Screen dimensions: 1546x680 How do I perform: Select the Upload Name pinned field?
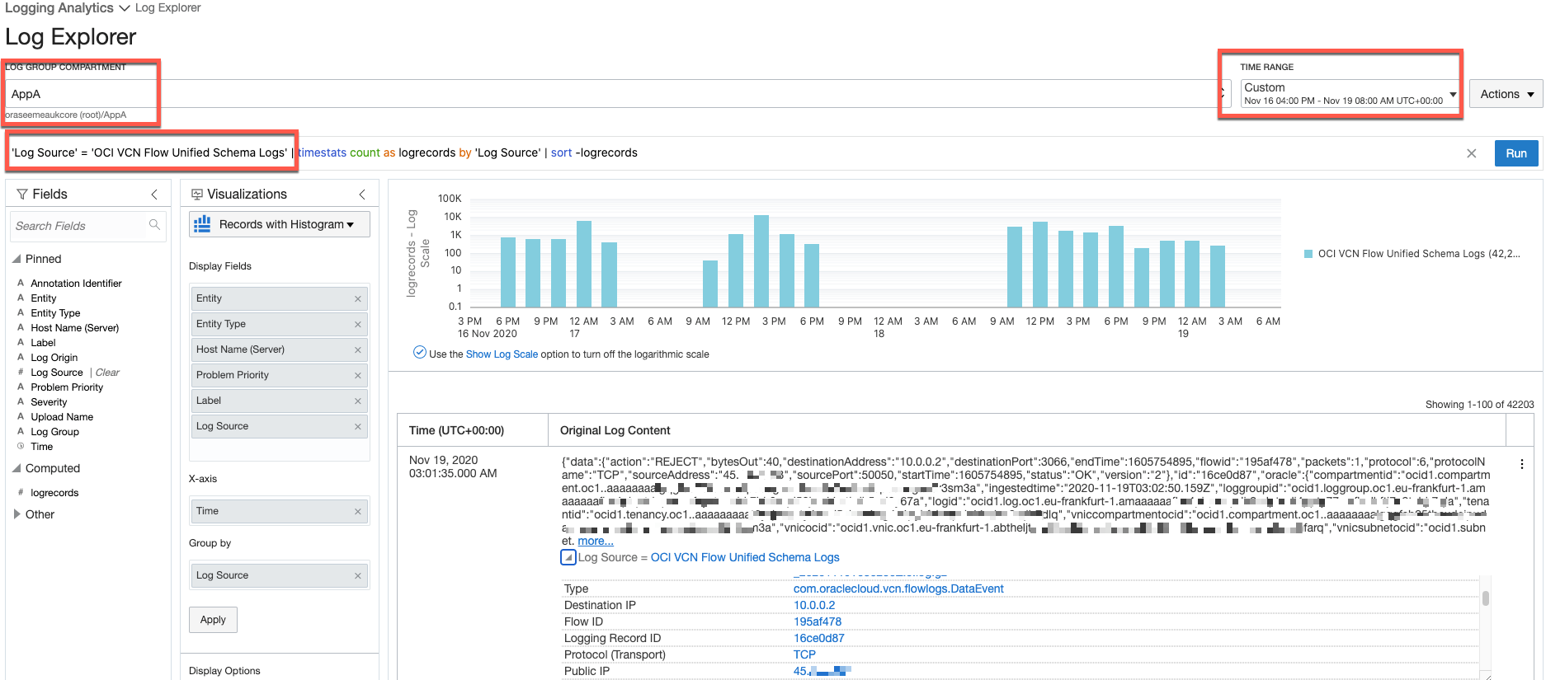tap(62, 417)
